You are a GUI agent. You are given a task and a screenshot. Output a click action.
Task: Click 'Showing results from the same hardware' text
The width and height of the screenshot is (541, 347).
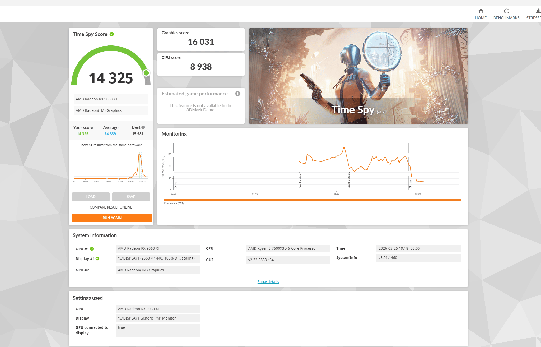[x=111, y=145]
